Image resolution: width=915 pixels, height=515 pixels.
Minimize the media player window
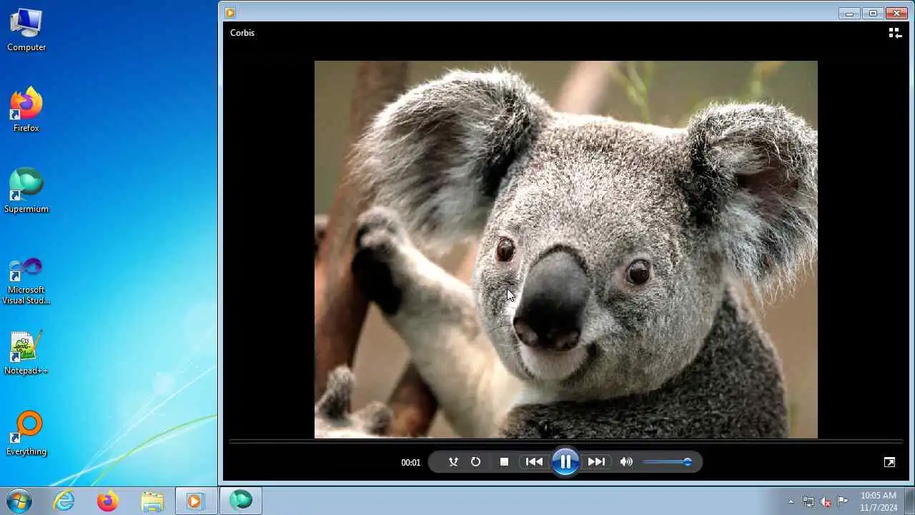[x=849, y=13]
